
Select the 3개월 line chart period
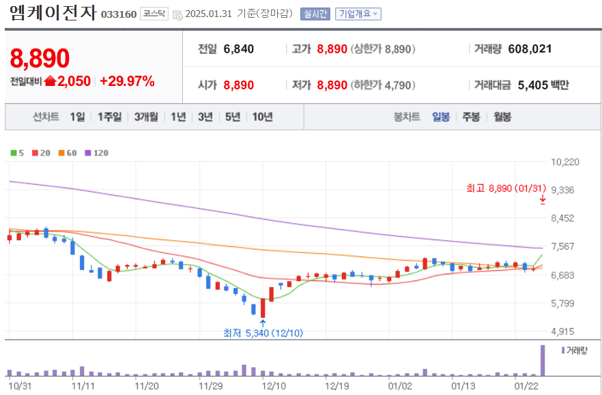click(x=146, y=117)
